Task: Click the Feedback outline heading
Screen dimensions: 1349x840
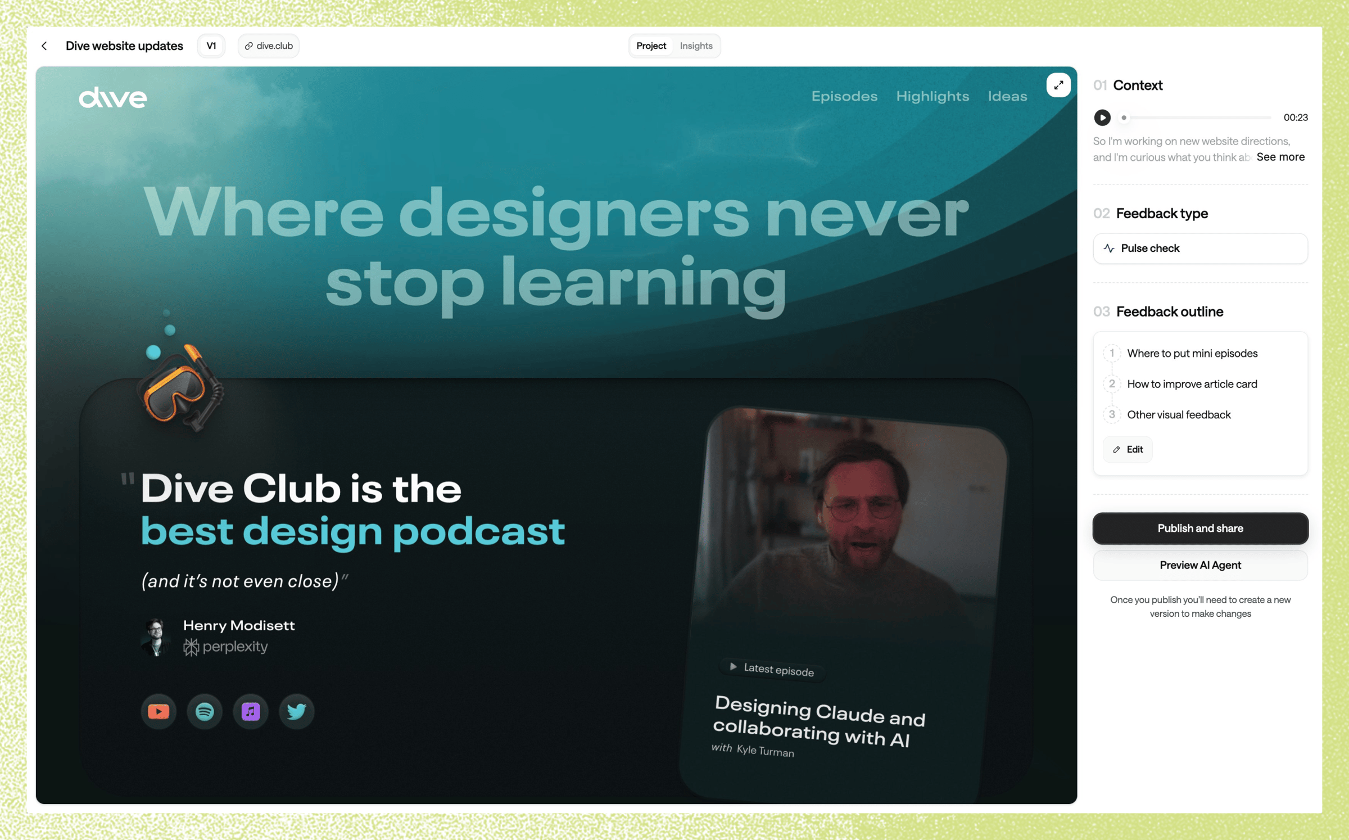Action: coord(1169,311)
